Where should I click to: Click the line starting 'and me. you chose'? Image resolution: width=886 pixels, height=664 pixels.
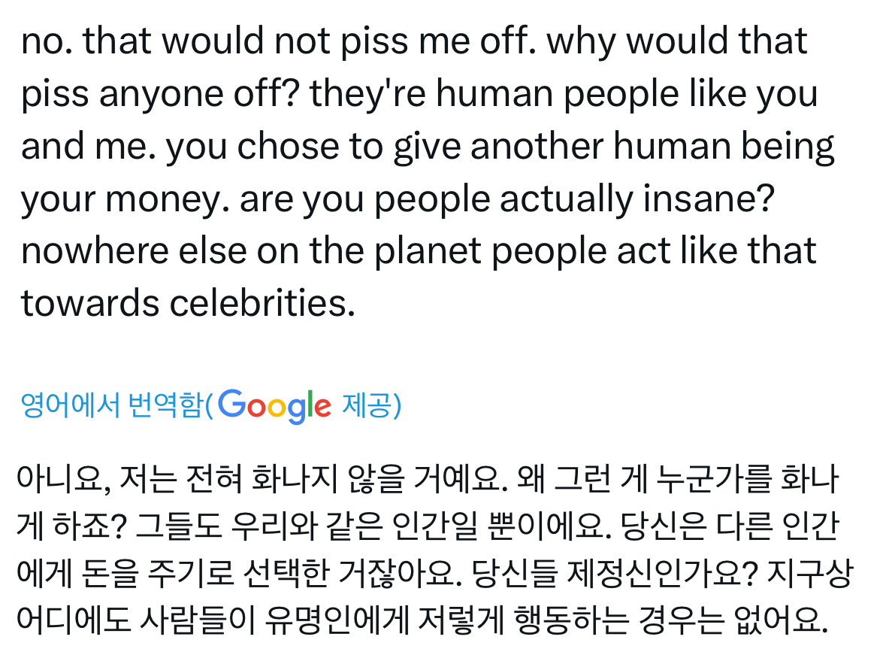pos(427,147)
